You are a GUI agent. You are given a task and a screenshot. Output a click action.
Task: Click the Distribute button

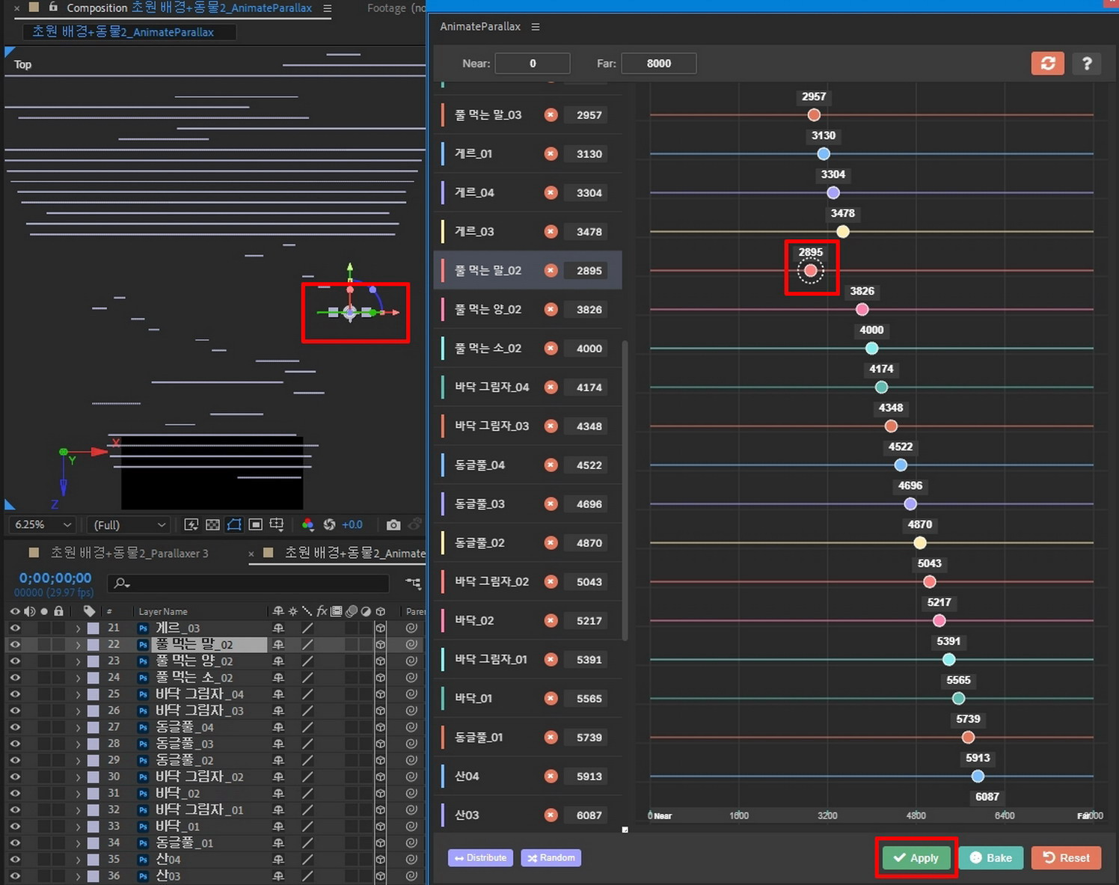[x=480, y=858]
